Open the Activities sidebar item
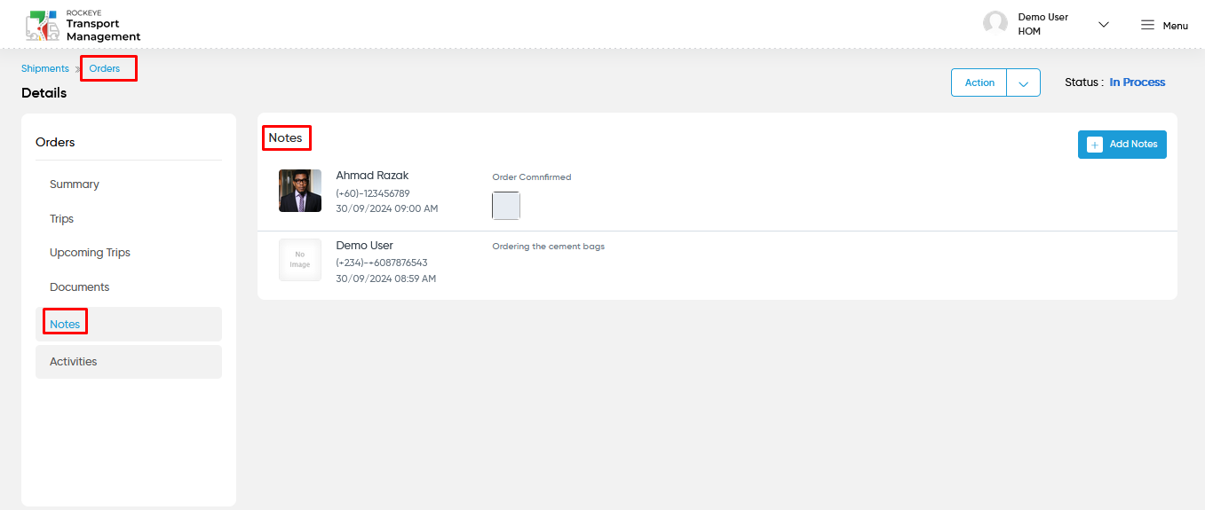This screenshot has height=510, width=1205. point(129,362)
